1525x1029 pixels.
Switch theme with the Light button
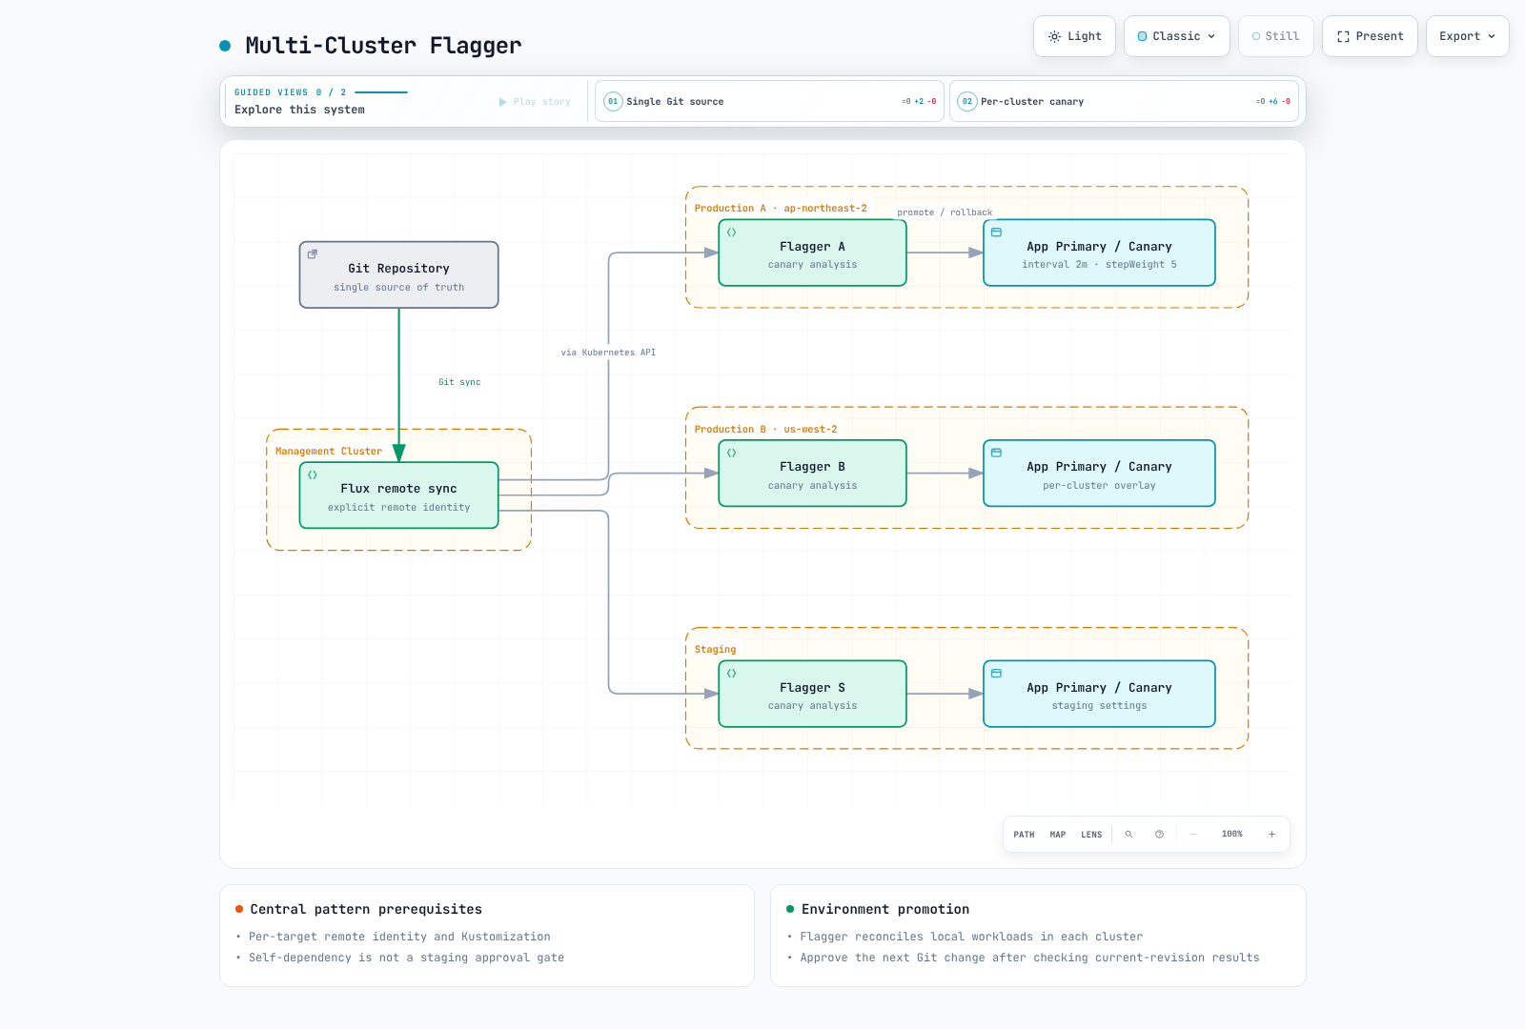click(x=1074, y=36)
